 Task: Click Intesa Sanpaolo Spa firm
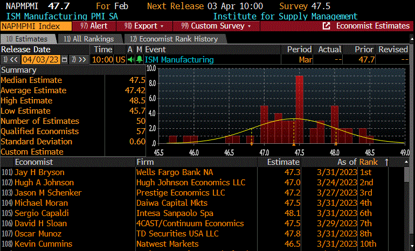point(175,213)
